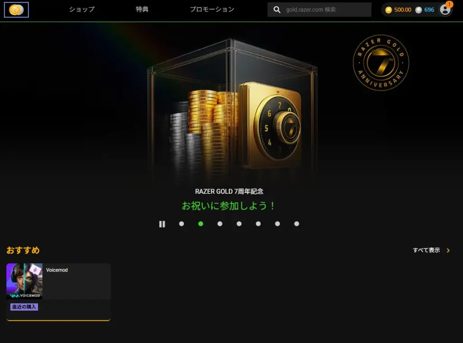Screen dimensions: 463x343
Task: Select the third carousel slide dot
Action: 220,224
